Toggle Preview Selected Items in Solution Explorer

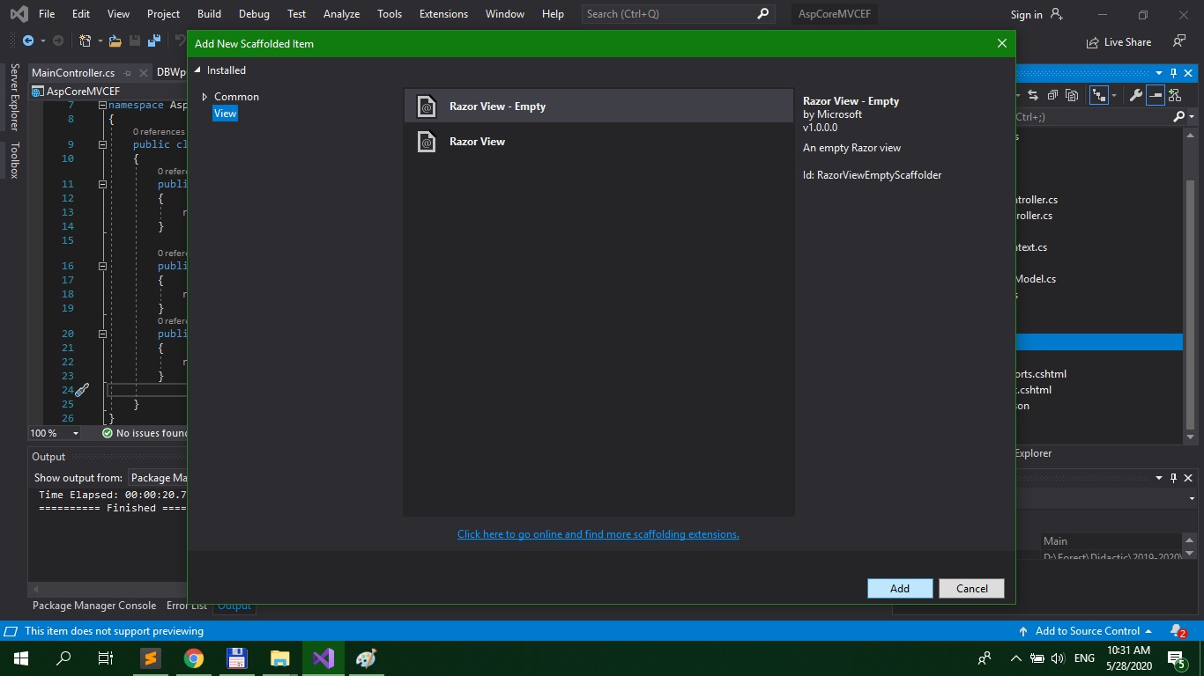[x=1157, y=95]
